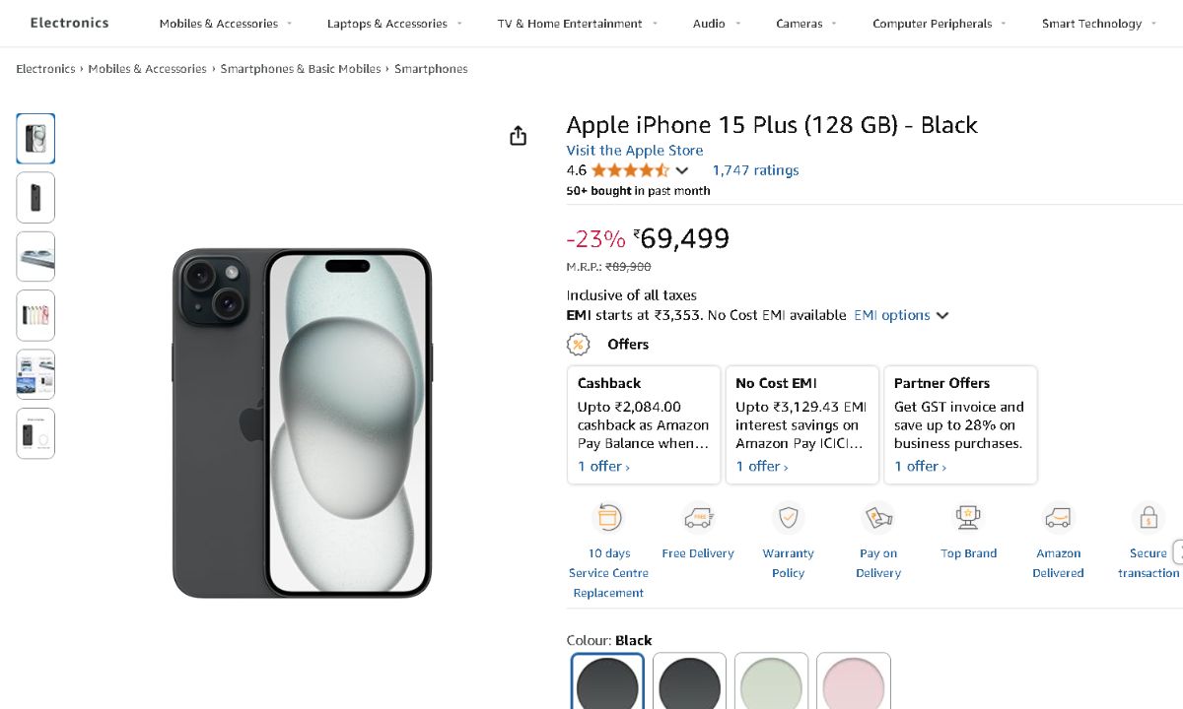Click the 10 days Service Centre Replacement icon
The width and height of the screenshot is (1183, 709).
tap(608, 518)
